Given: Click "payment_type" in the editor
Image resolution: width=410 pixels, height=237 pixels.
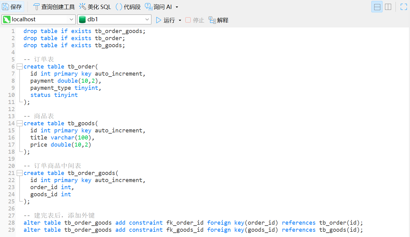Looking at the screenshot, I should pos(51,88).
